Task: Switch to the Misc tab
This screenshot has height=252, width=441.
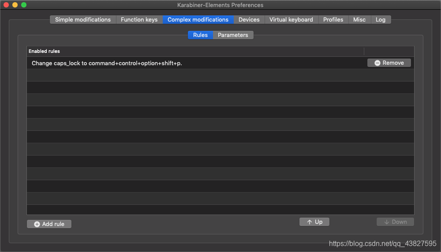Action: pos(359,20)
